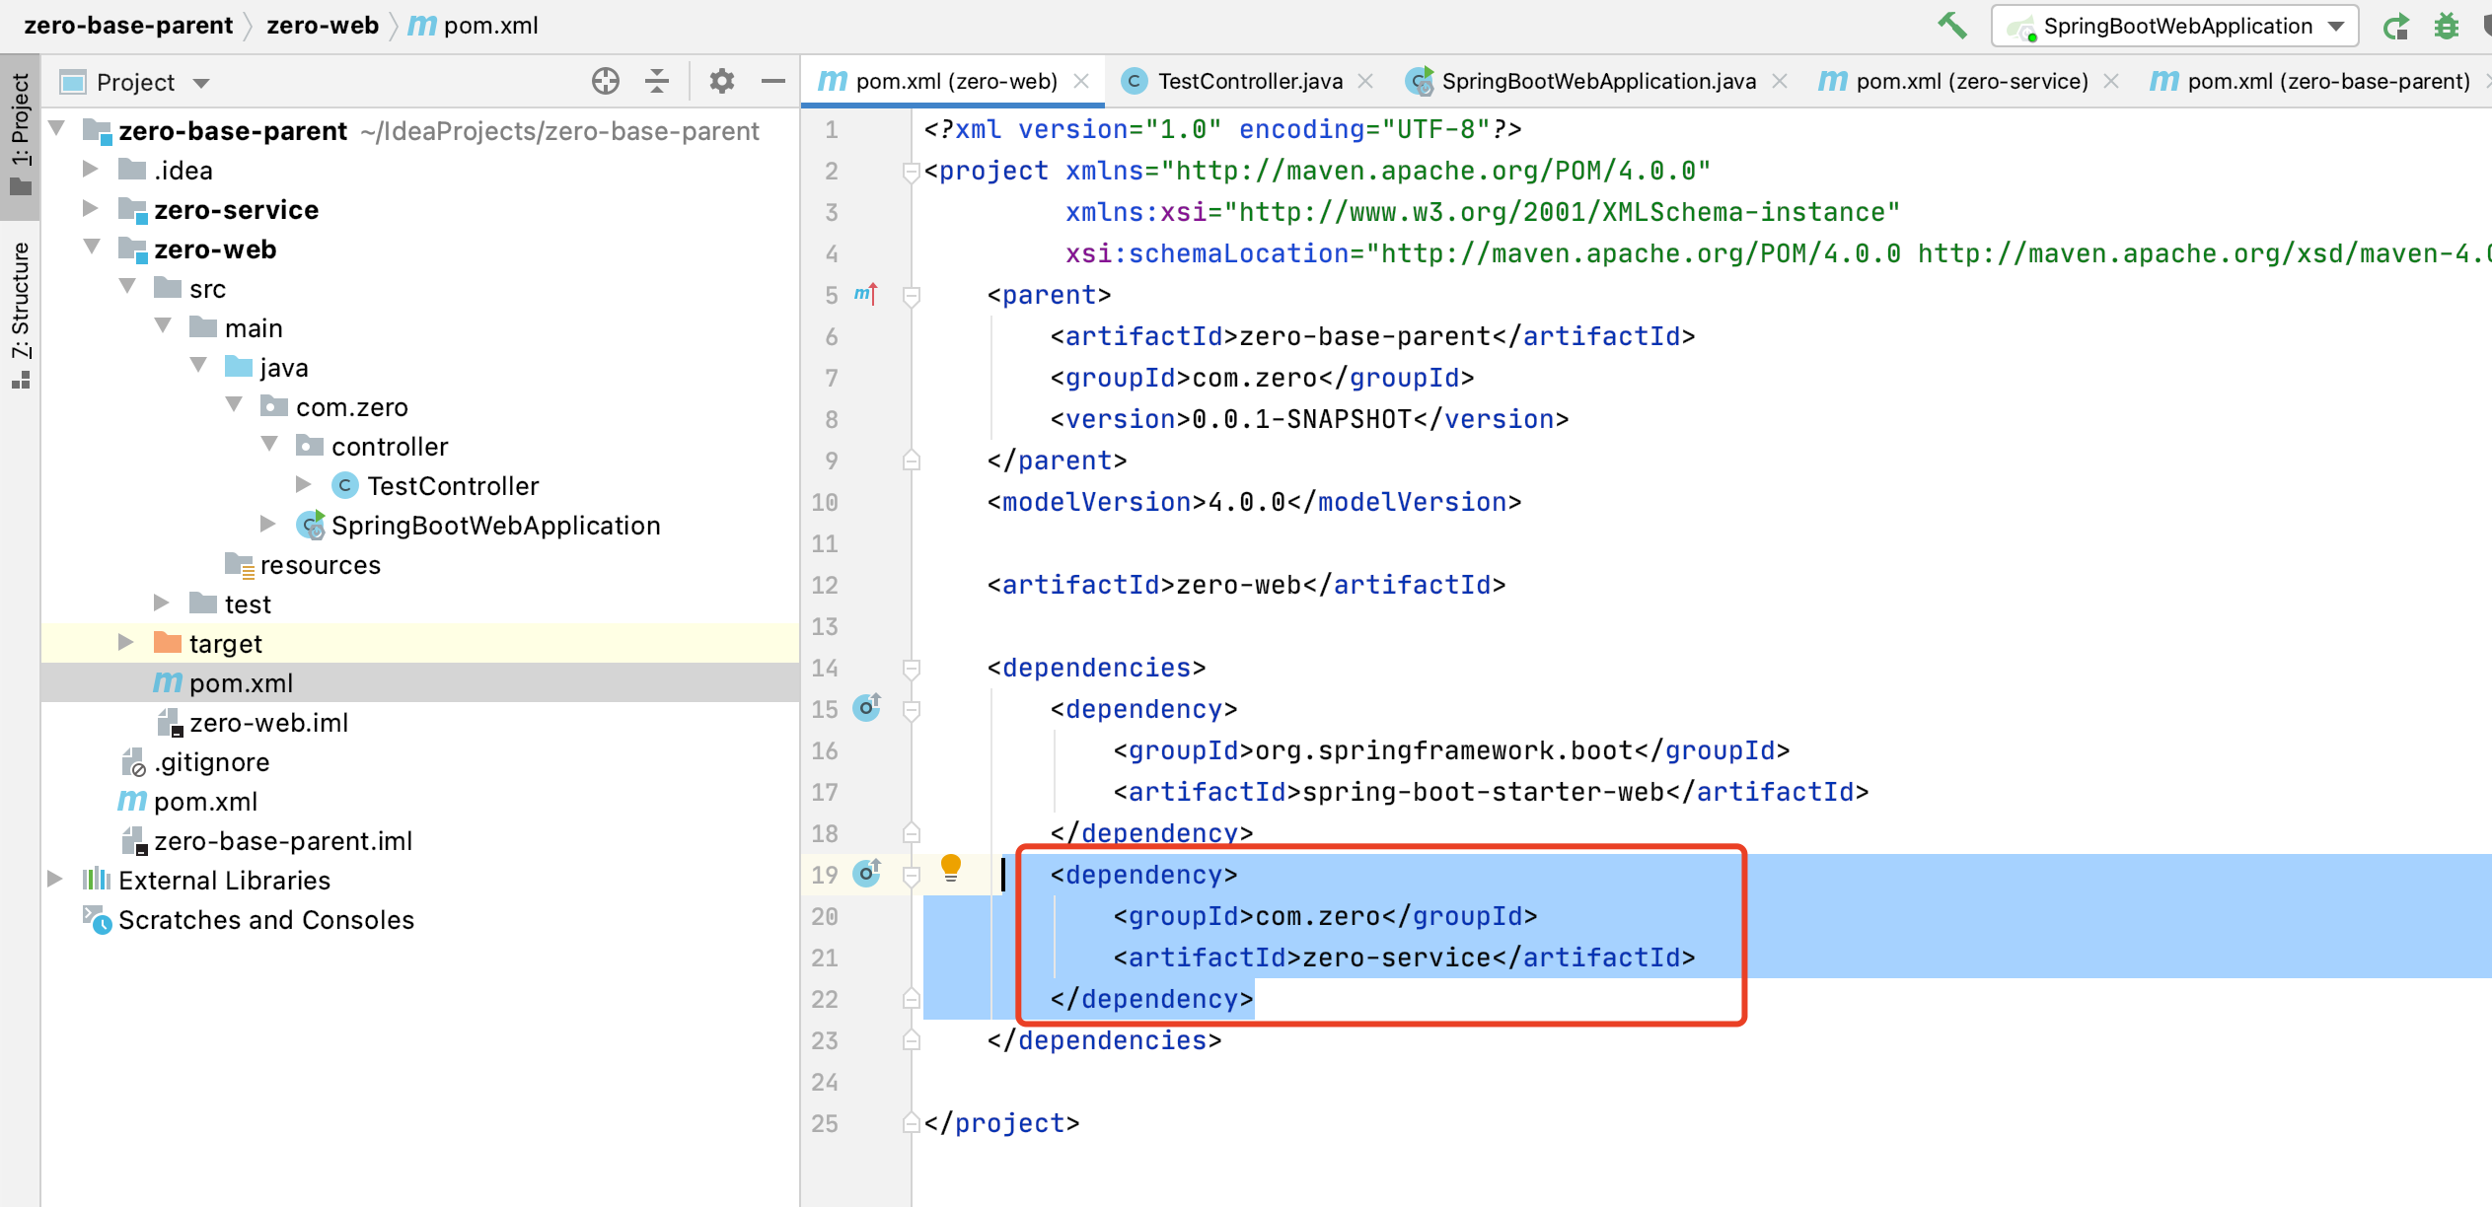Collapse all with the Project panel icon

656,81
